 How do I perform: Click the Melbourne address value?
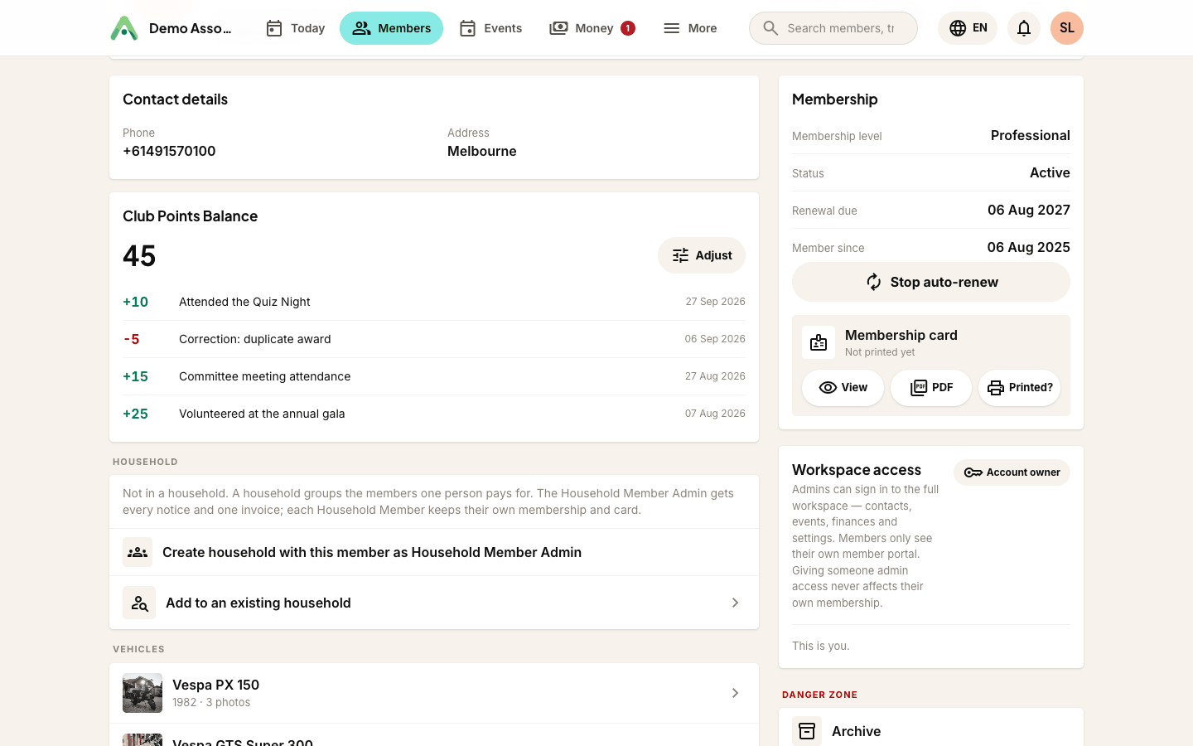click(482, 151)
